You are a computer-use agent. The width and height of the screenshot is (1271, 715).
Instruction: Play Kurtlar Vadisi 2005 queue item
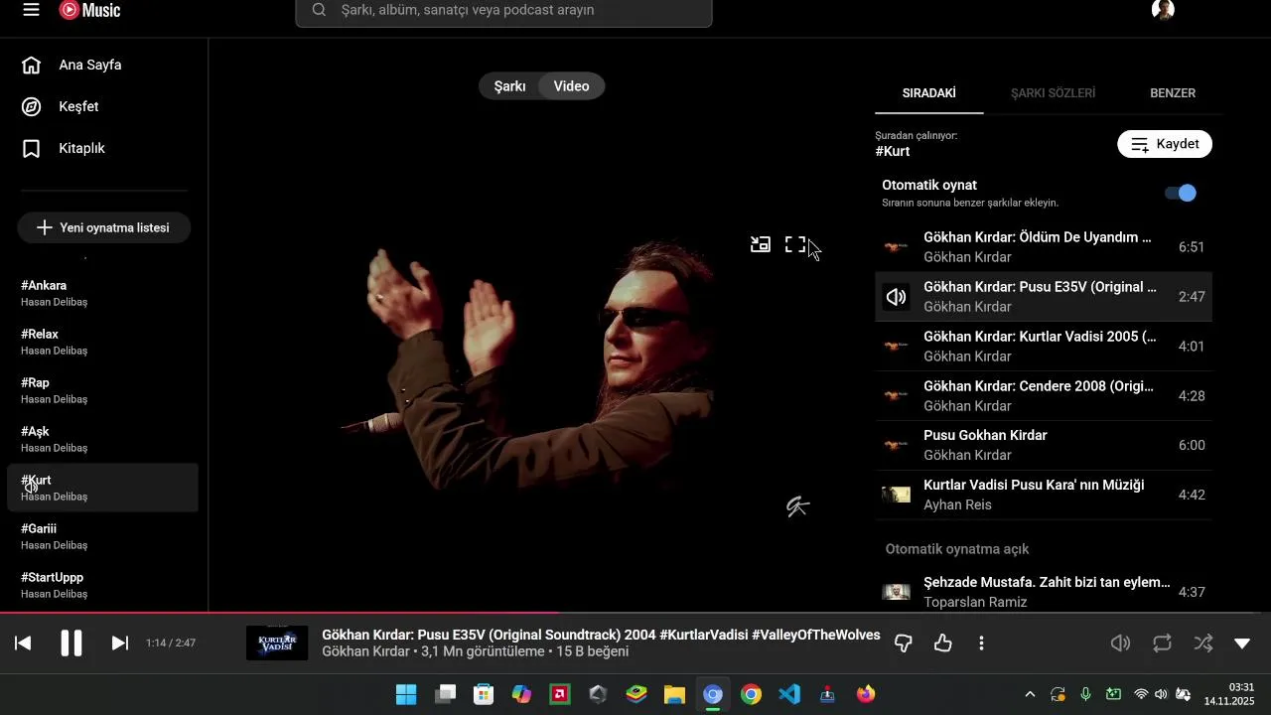(1044, 347)
